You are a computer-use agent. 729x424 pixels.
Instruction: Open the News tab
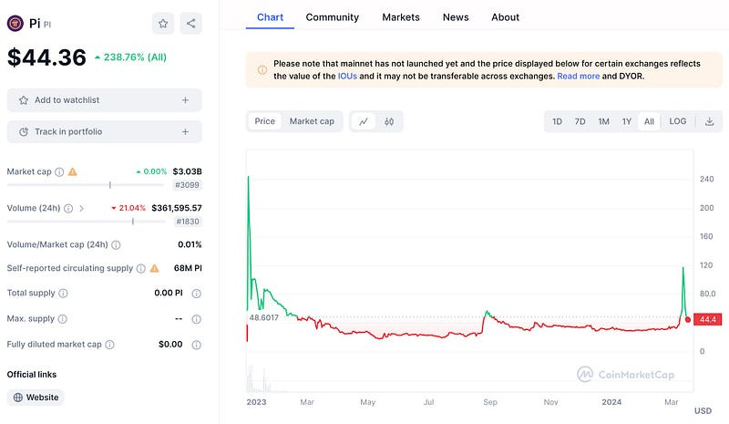tap(456, 17)
